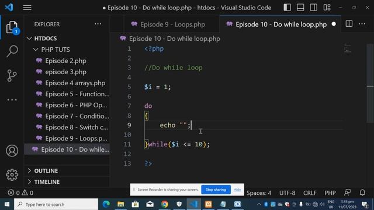Click Stop sharing in screen recorder bar

coord(216,190)
